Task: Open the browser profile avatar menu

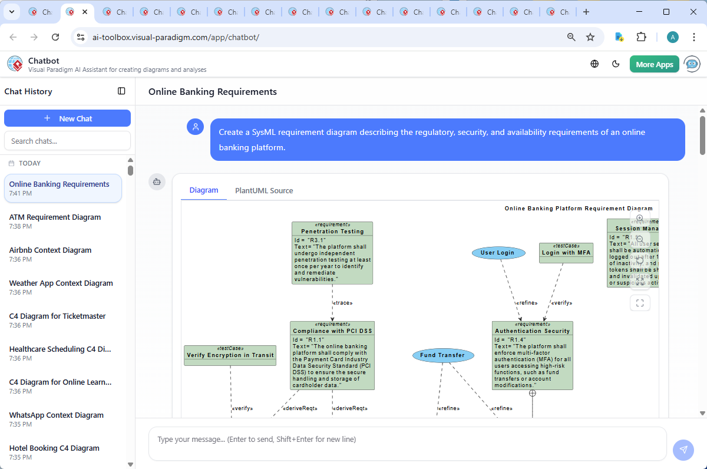Action: (x=672, y=37)
